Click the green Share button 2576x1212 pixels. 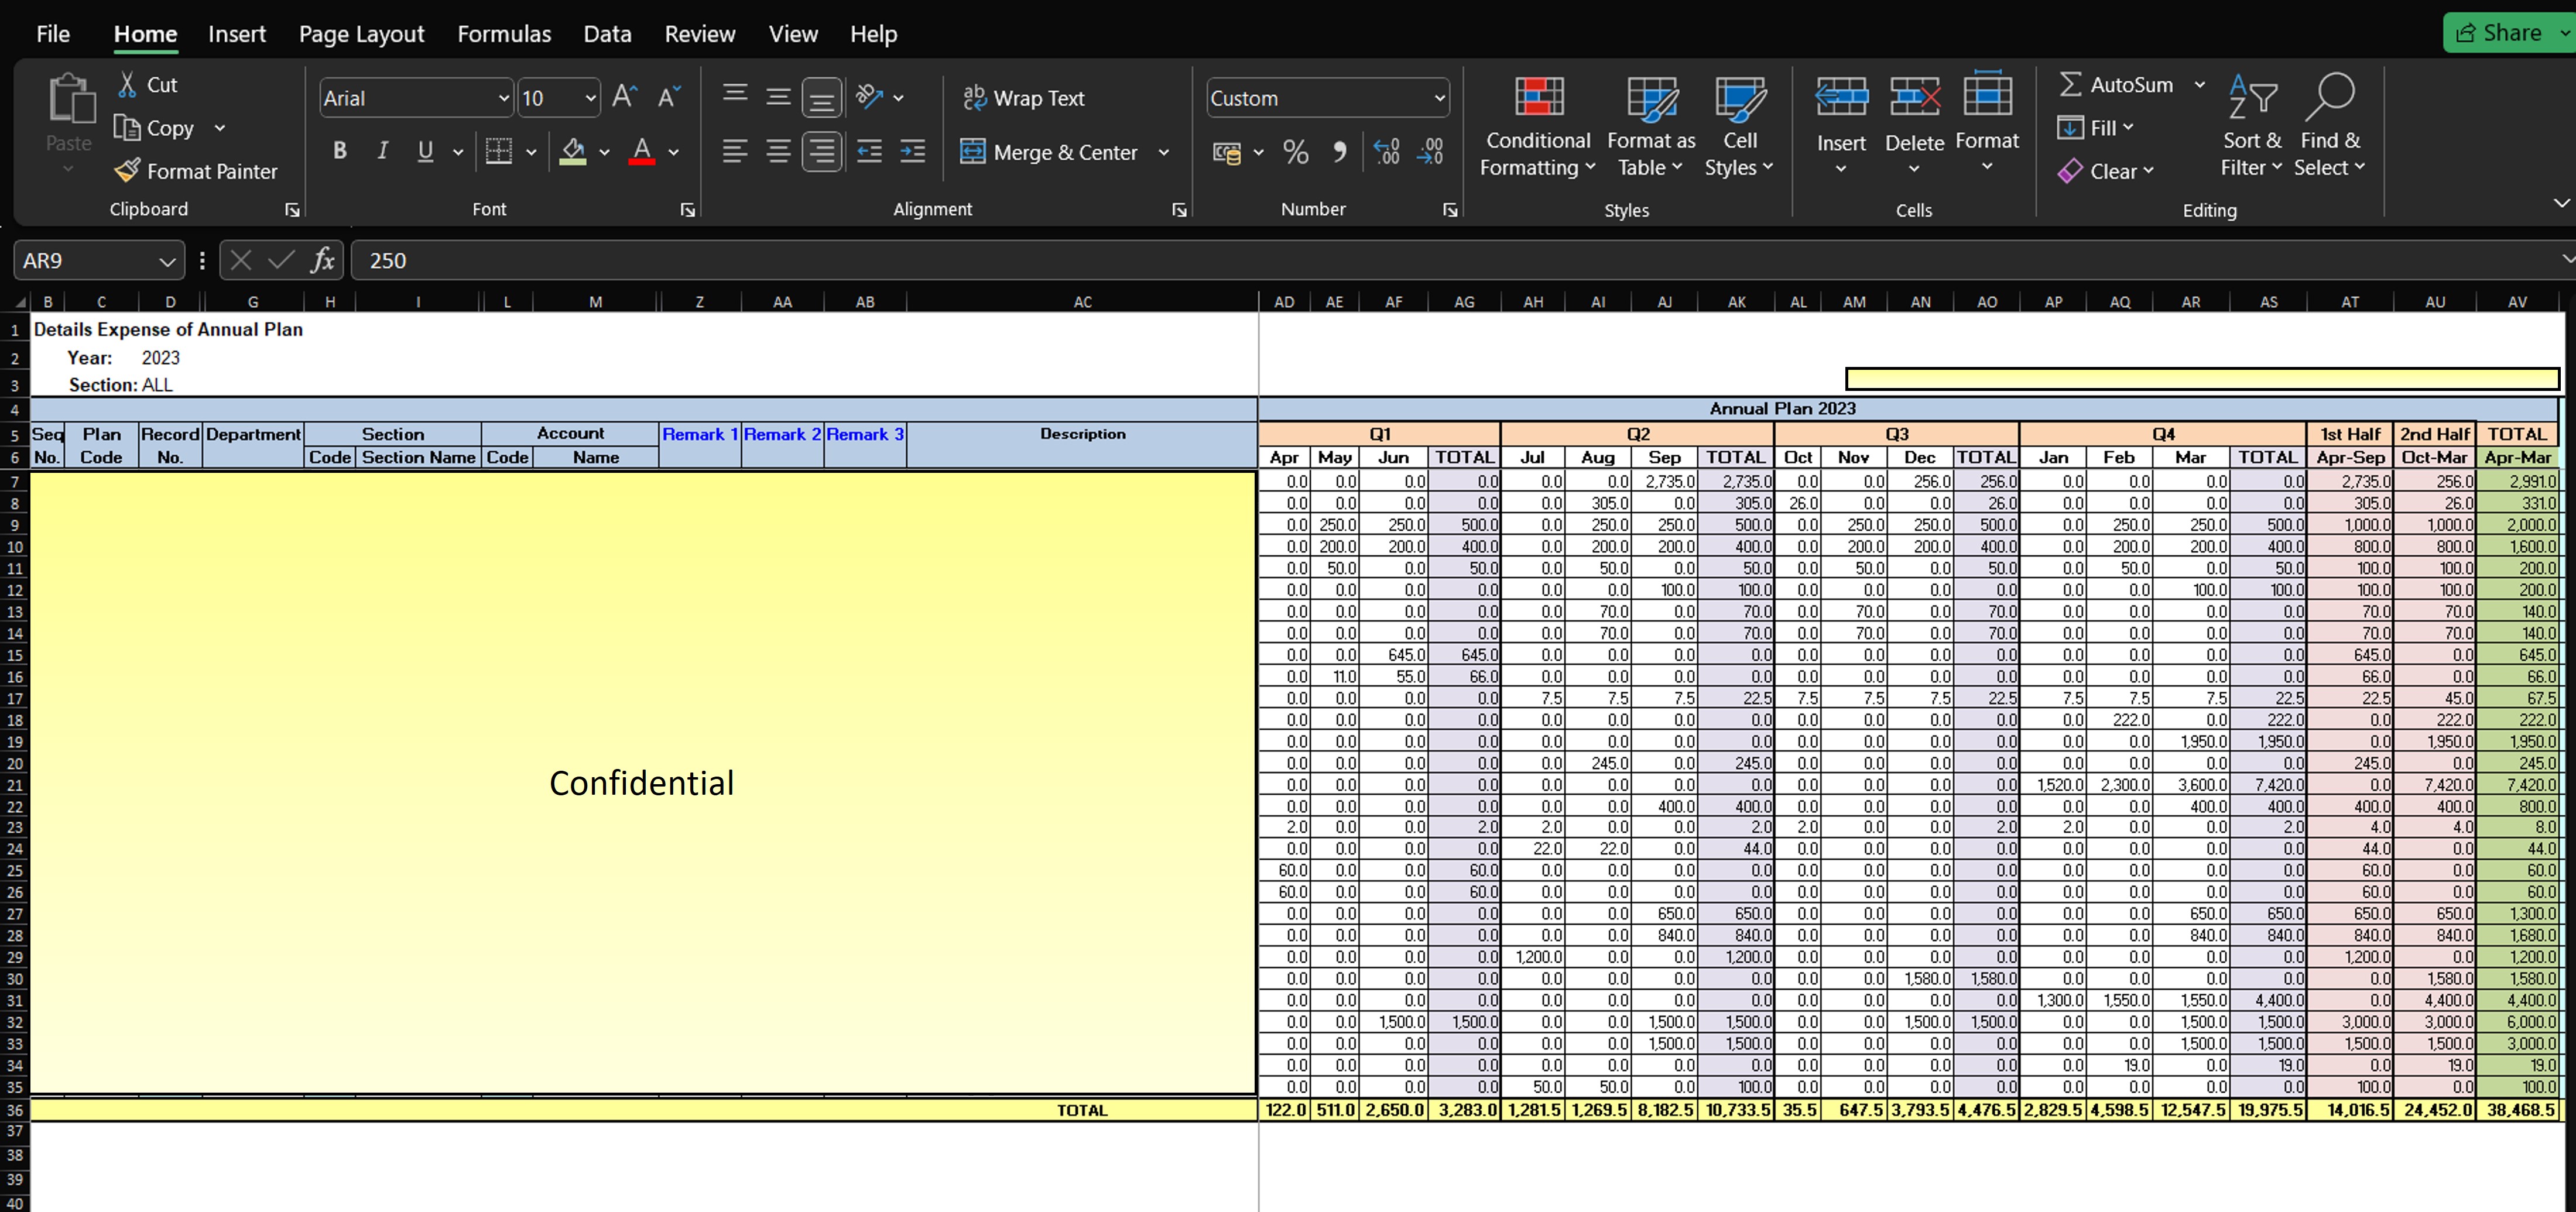click(x=2500, y=33)
